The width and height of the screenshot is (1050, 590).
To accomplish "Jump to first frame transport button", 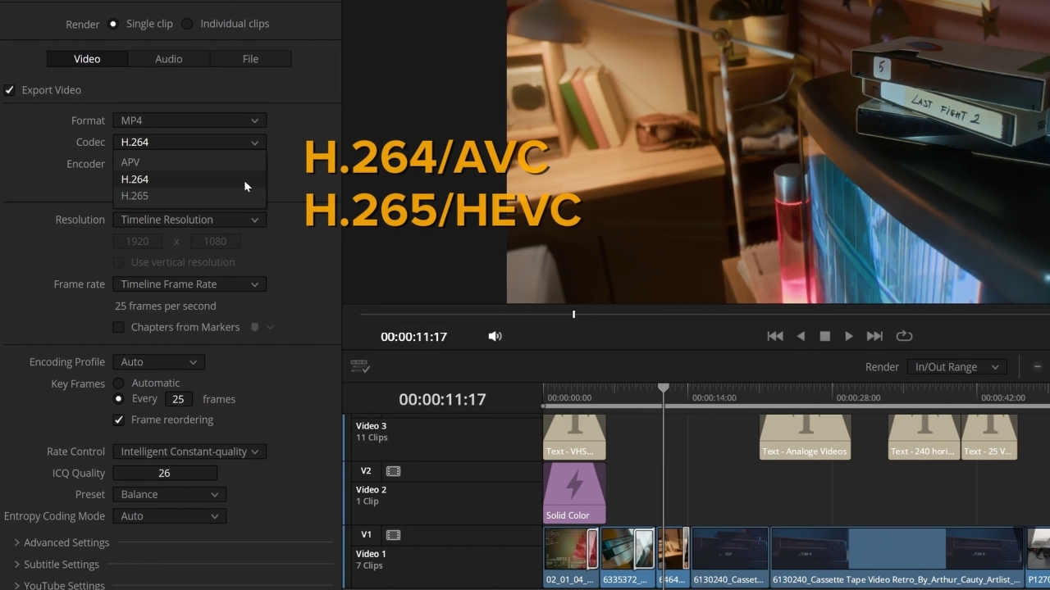I will 774,336.
